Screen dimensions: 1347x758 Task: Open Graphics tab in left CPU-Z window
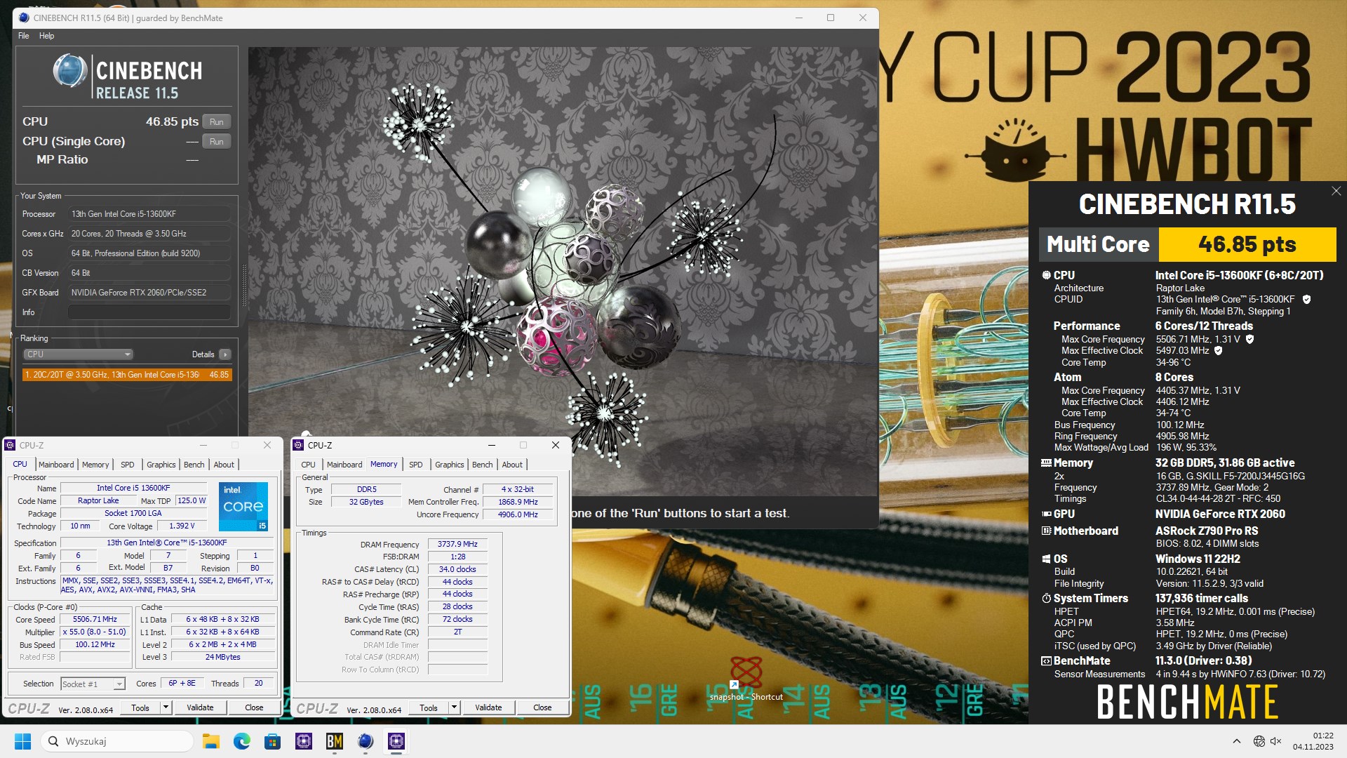[161, 465]
